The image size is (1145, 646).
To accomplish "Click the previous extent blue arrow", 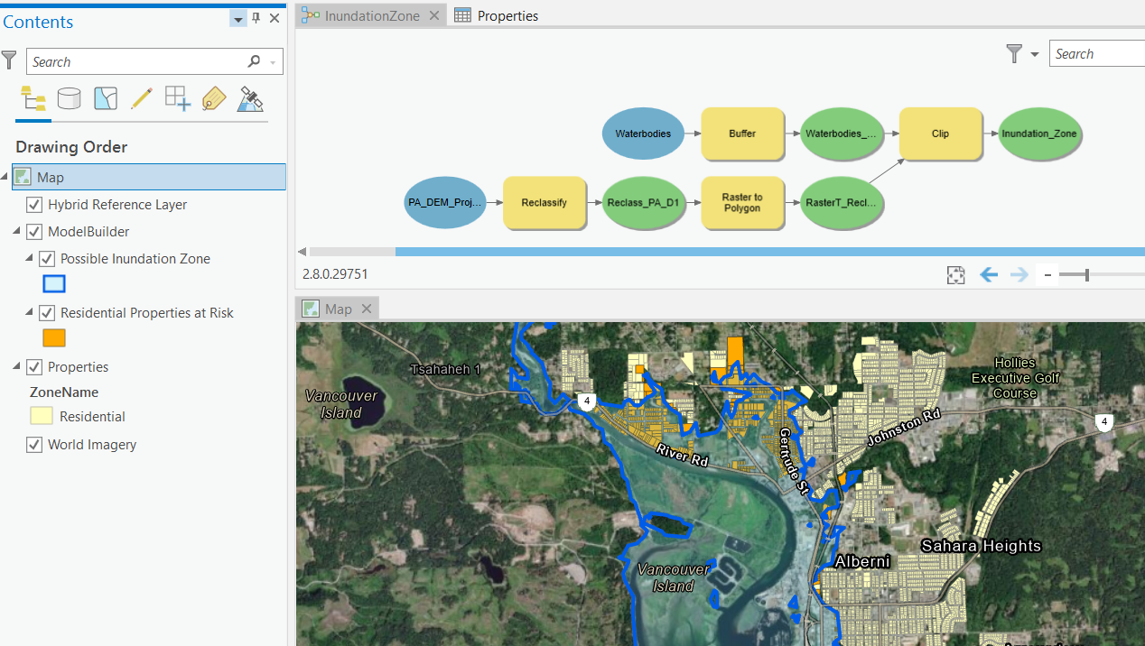I will [989, 274].
